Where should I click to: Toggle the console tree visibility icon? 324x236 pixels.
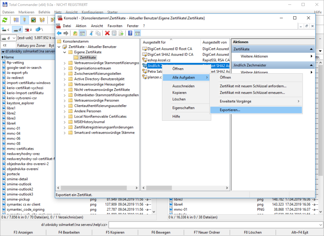tap(83, 33)
